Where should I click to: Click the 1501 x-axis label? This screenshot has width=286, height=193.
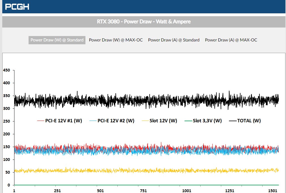tap(273, 191)
